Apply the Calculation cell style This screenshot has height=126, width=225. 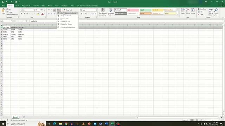[170, 10]
